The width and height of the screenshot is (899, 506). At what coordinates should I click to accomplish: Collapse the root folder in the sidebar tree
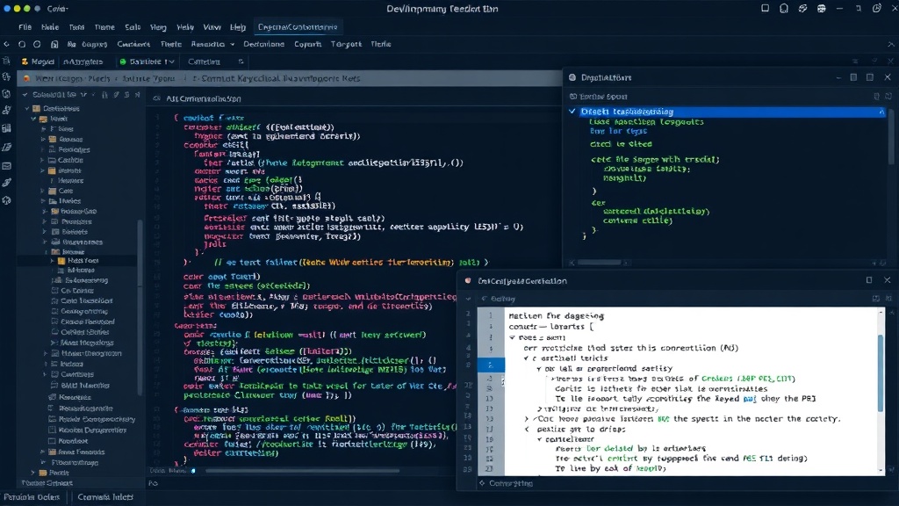(27, 108)
